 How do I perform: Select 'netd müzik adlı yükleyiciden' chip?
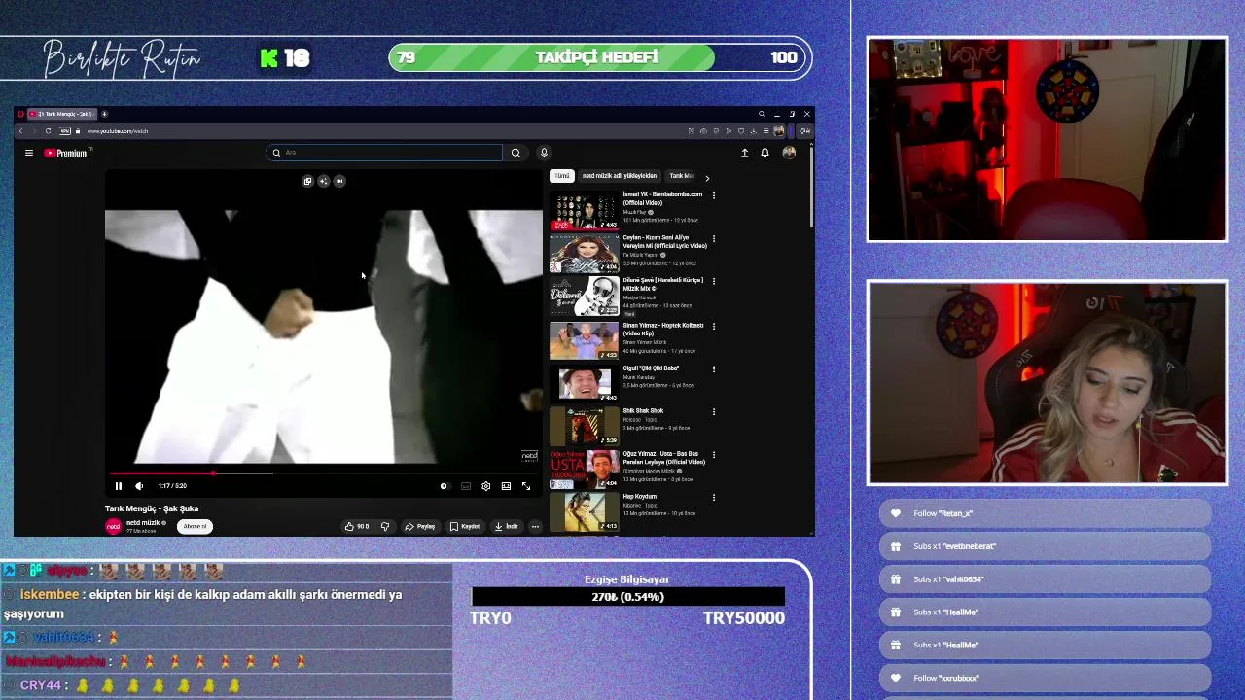620,176
